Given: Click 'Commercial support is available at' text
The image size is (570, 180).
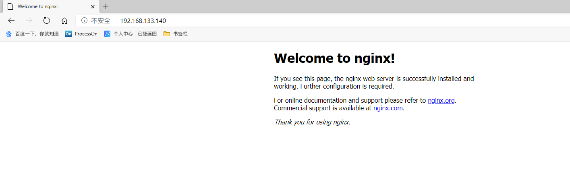Looking at the screenshot, I should click(x=323, y=108).
